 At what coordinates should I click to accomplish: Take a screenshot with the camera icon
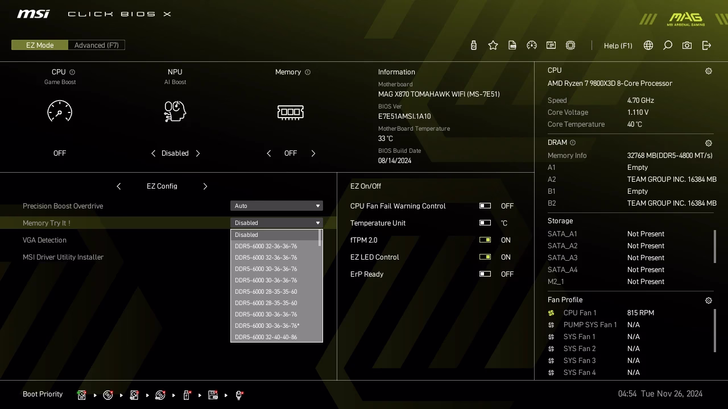pos(687,45)
